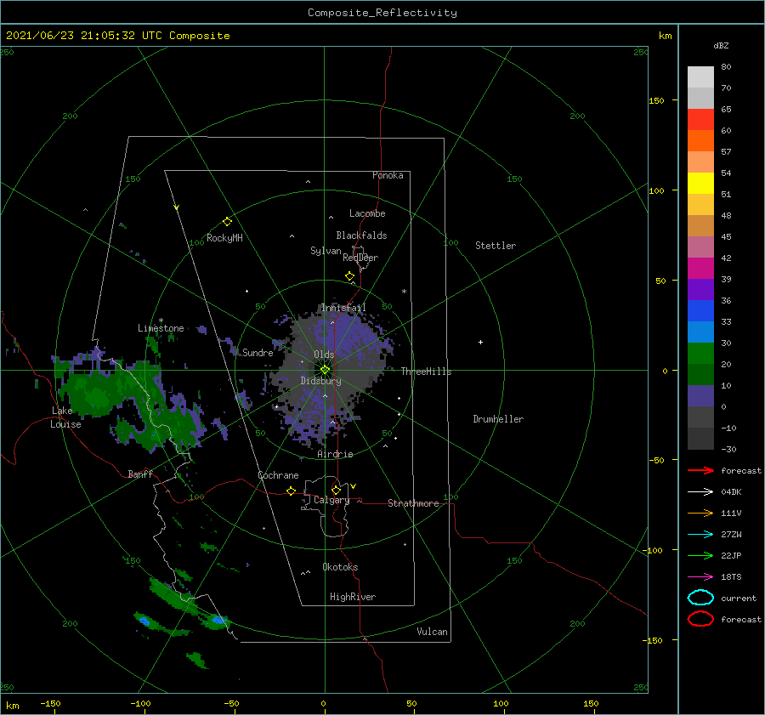The image size is (765, 715).
Task: Click the yellow radar center marker at Olds
Action: coord(325,370)
